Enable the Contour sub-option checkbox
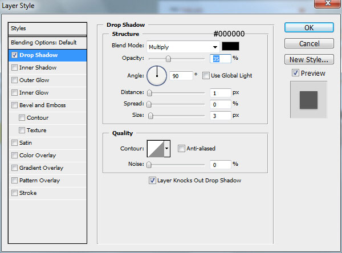 click(x=22, y=118)
